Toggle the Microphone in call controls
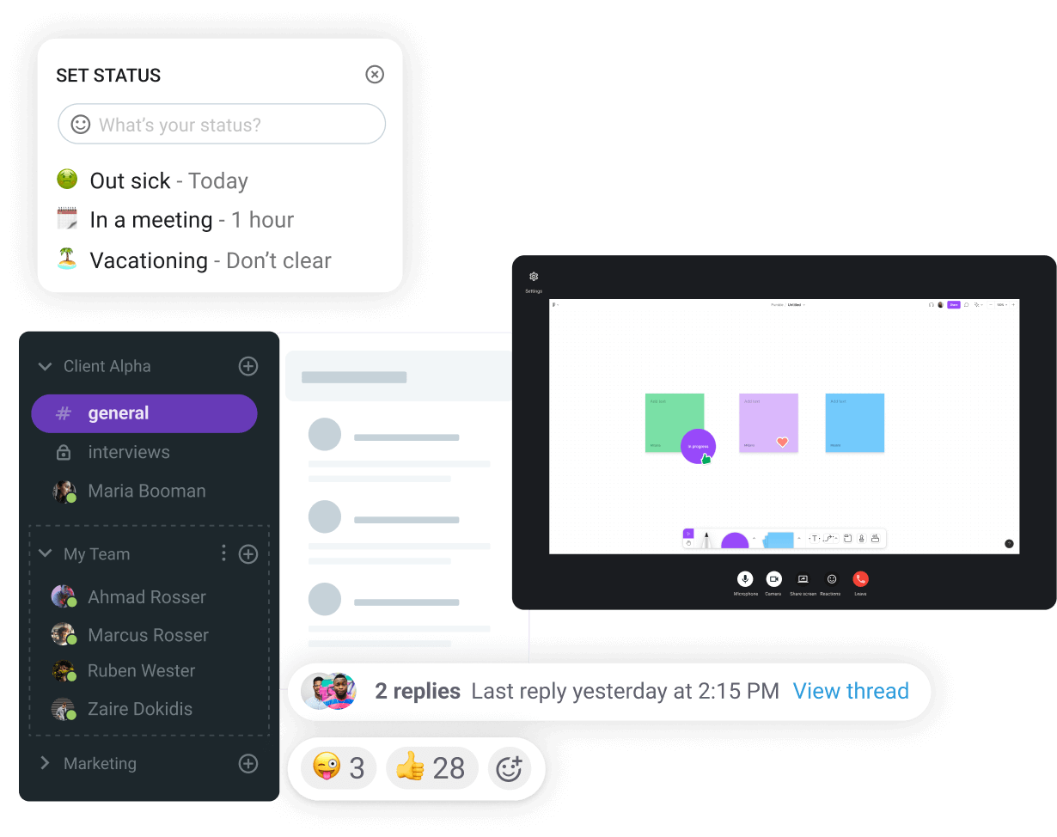The width and height of the screenshot is (1057, 837). point(745,579)
